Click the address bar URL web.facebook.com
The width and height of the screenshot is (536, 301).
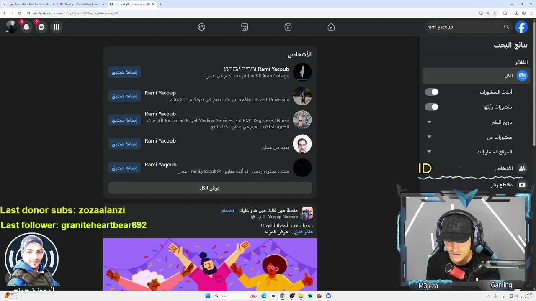(75, 13)
